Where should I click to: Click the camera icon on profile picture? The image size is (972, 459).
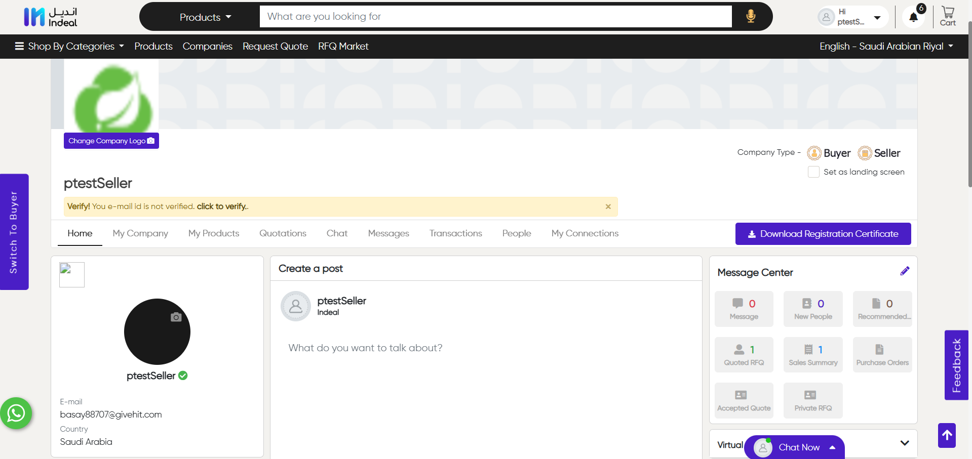[x=176, y=317]
